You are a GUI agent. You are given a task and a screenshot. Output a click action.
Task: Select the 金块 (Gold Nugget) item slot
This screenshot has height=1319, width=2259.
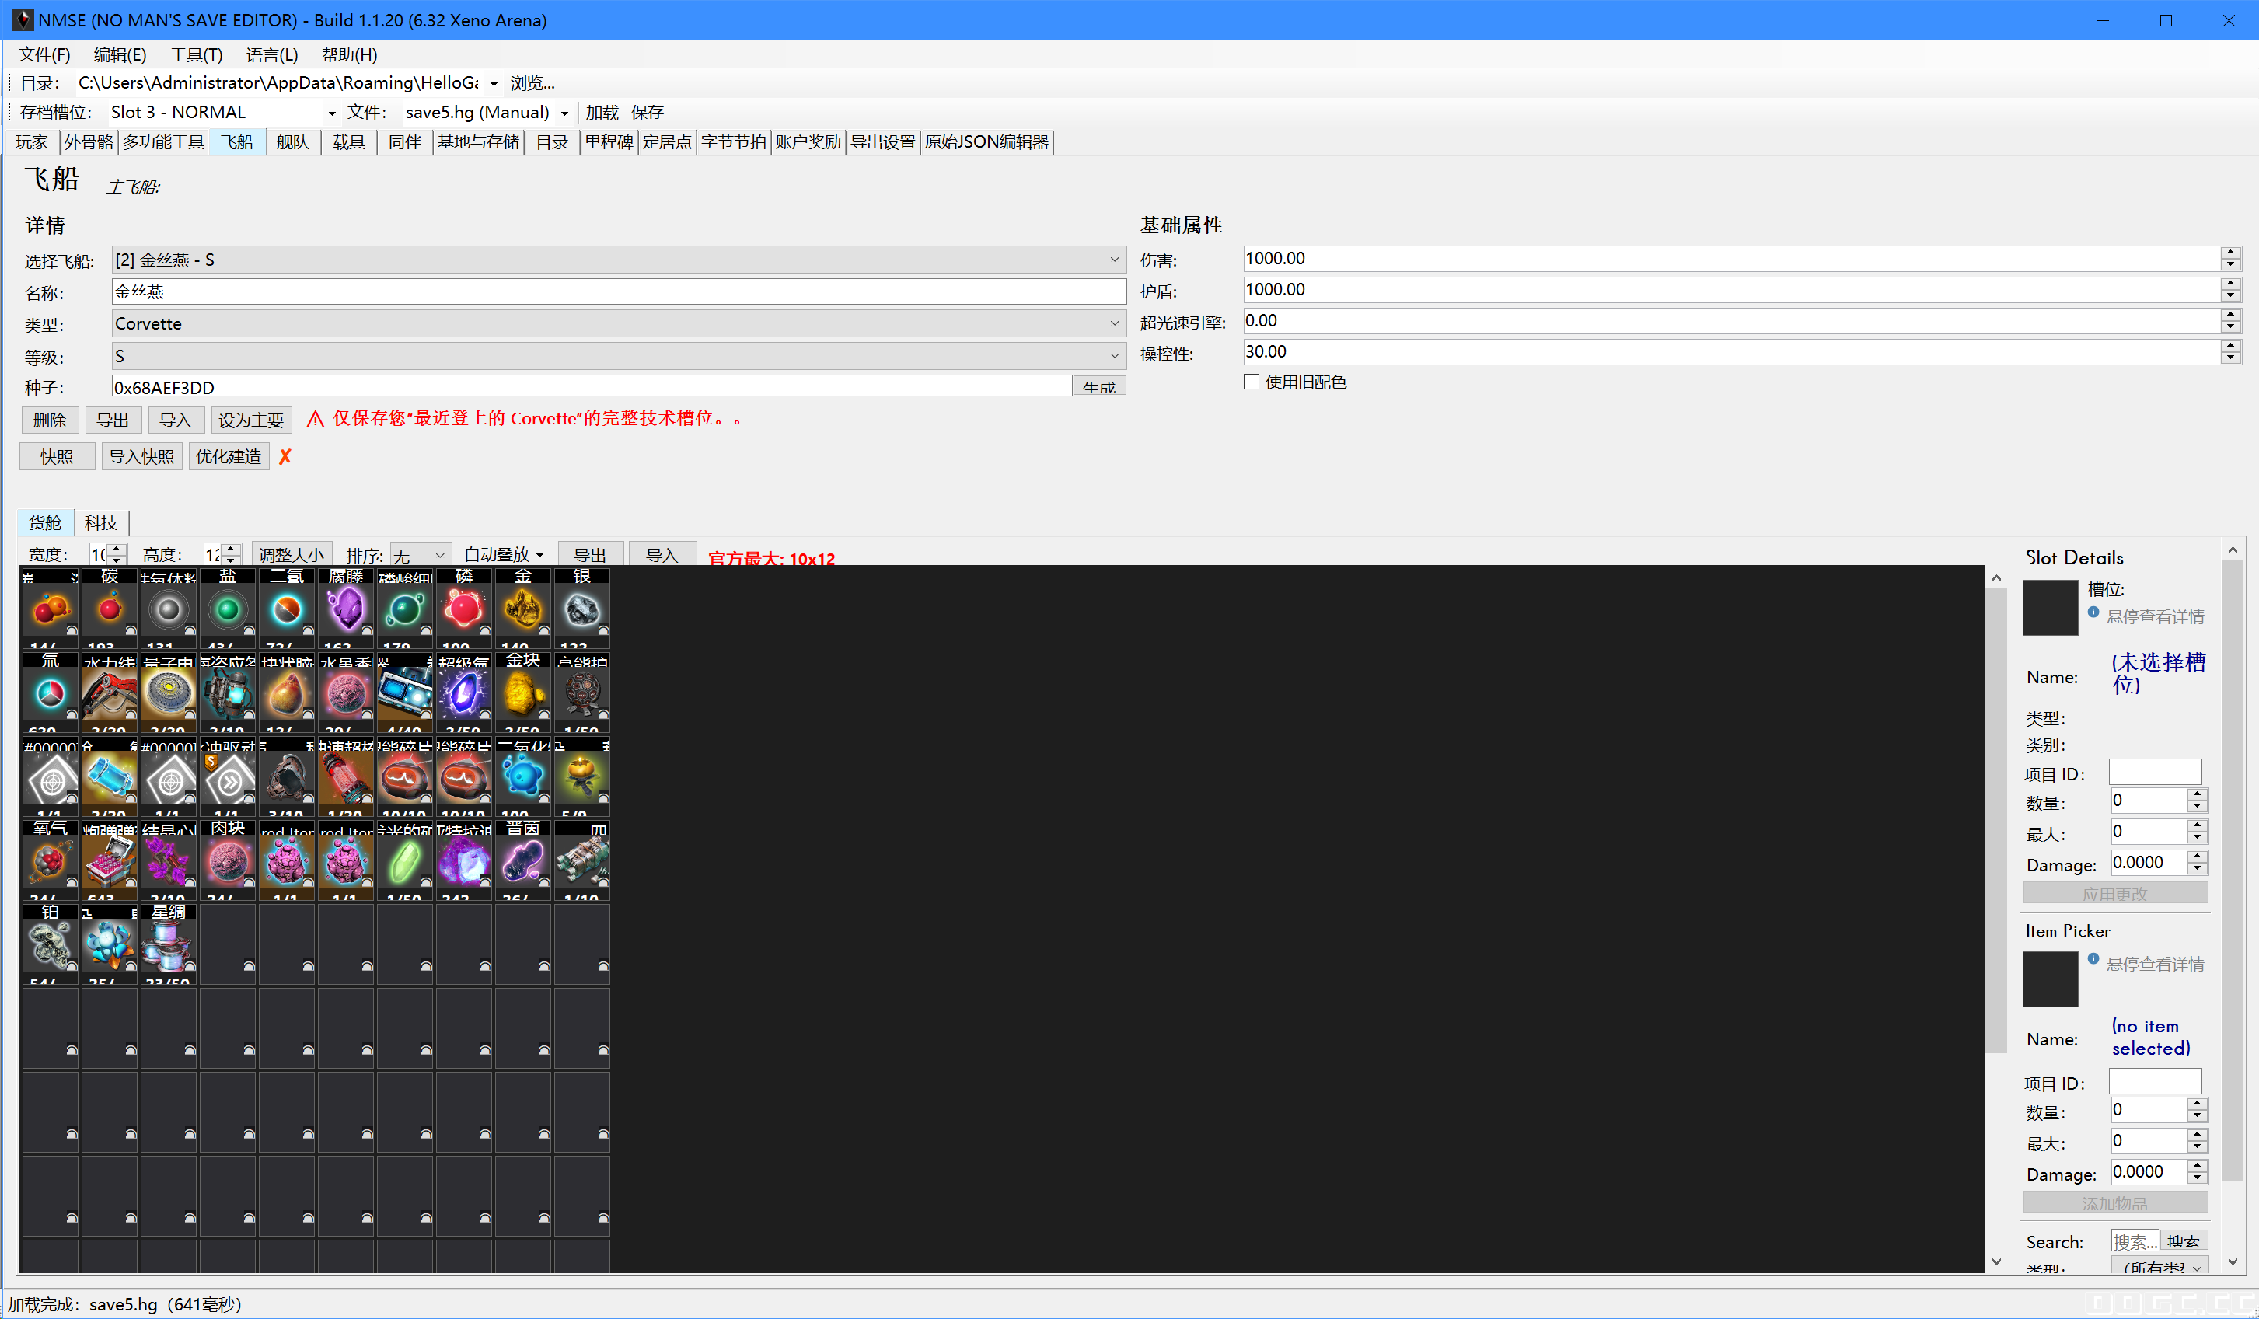pos(522,692)
